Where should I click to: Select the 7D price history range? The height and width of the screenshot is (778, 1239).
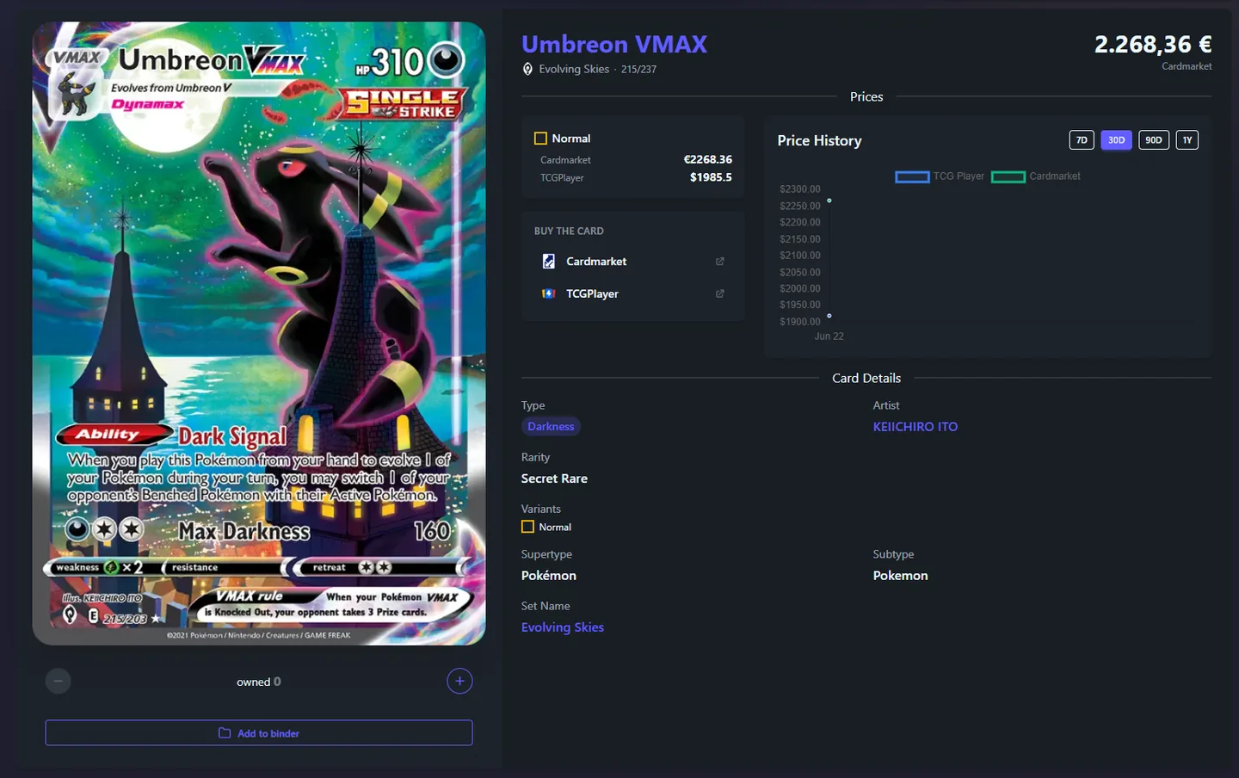coord(1082,140)
